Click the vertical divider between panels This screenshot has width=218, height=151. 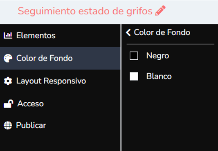point(121,88)
